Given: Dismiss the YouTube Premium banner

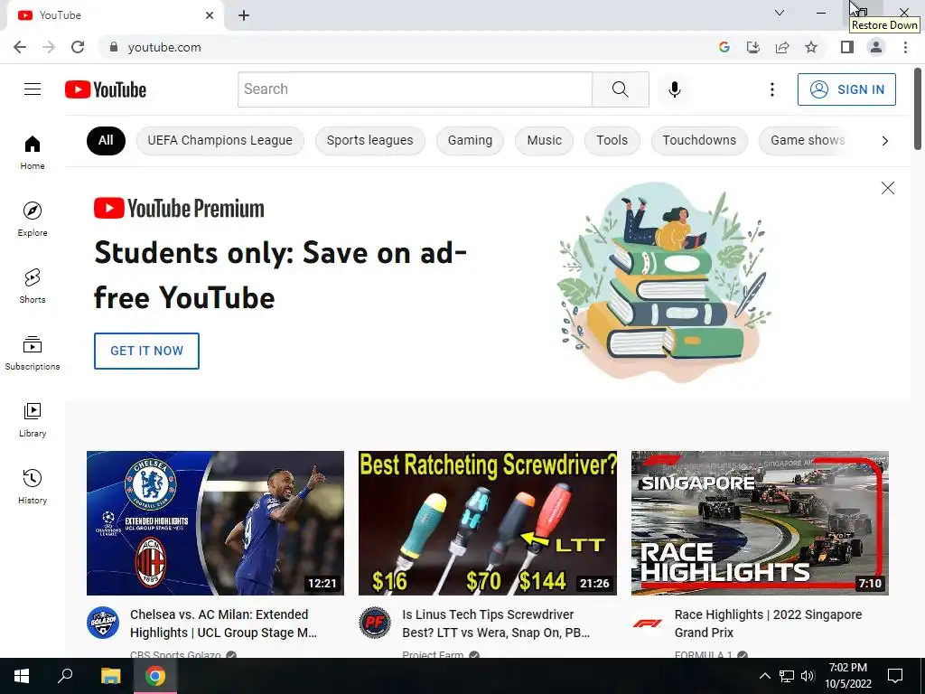Looking at the screenshot, I should (x=887, y=188).
